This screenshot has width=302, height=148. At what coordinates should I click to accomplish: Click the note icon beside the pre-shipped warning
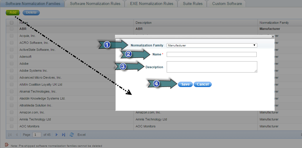[7, 145]
